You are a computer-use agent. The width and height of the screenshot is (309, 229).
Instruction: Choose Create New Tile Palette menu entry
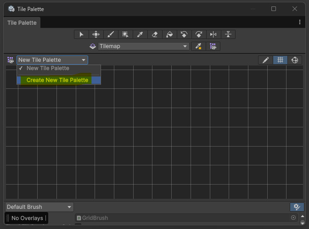pyautogui.click(x=59, y=80)
